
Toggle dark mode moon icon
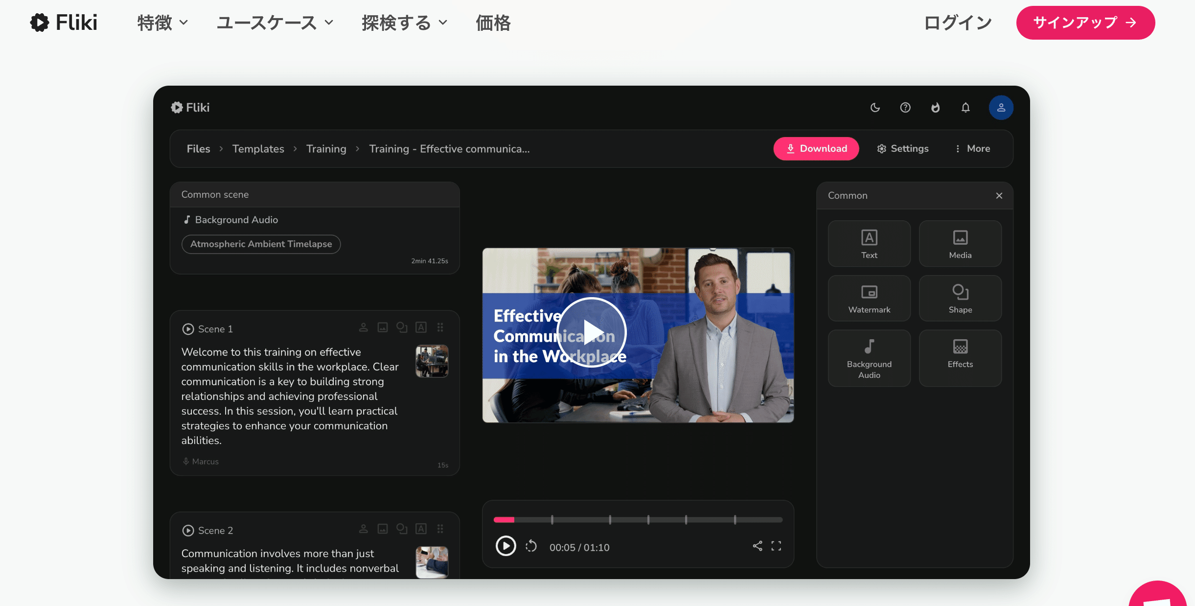pyautogui.click(x=875, y=108)
